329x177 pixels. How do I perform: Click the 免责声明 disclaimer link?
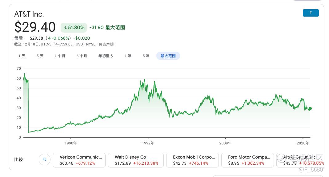pyautogui.click(x=106, y=44)
